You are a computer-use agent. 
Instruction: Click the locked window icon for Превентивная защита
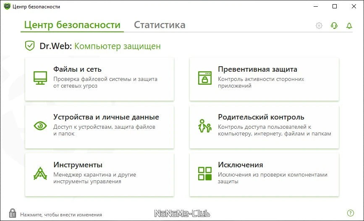(205, 78)
